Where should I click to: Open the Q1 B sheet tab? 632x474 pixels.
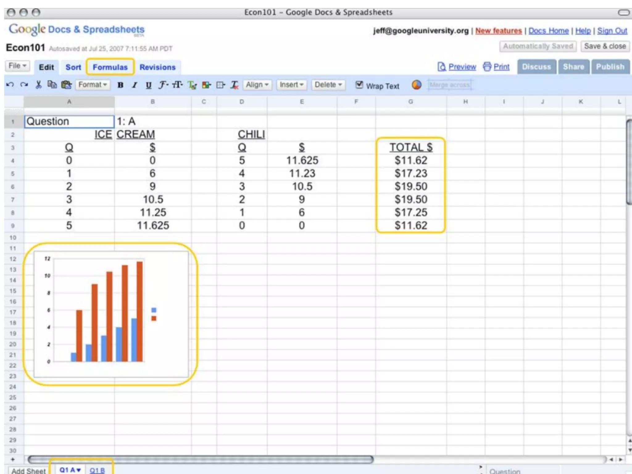click(x=97, y=470)
